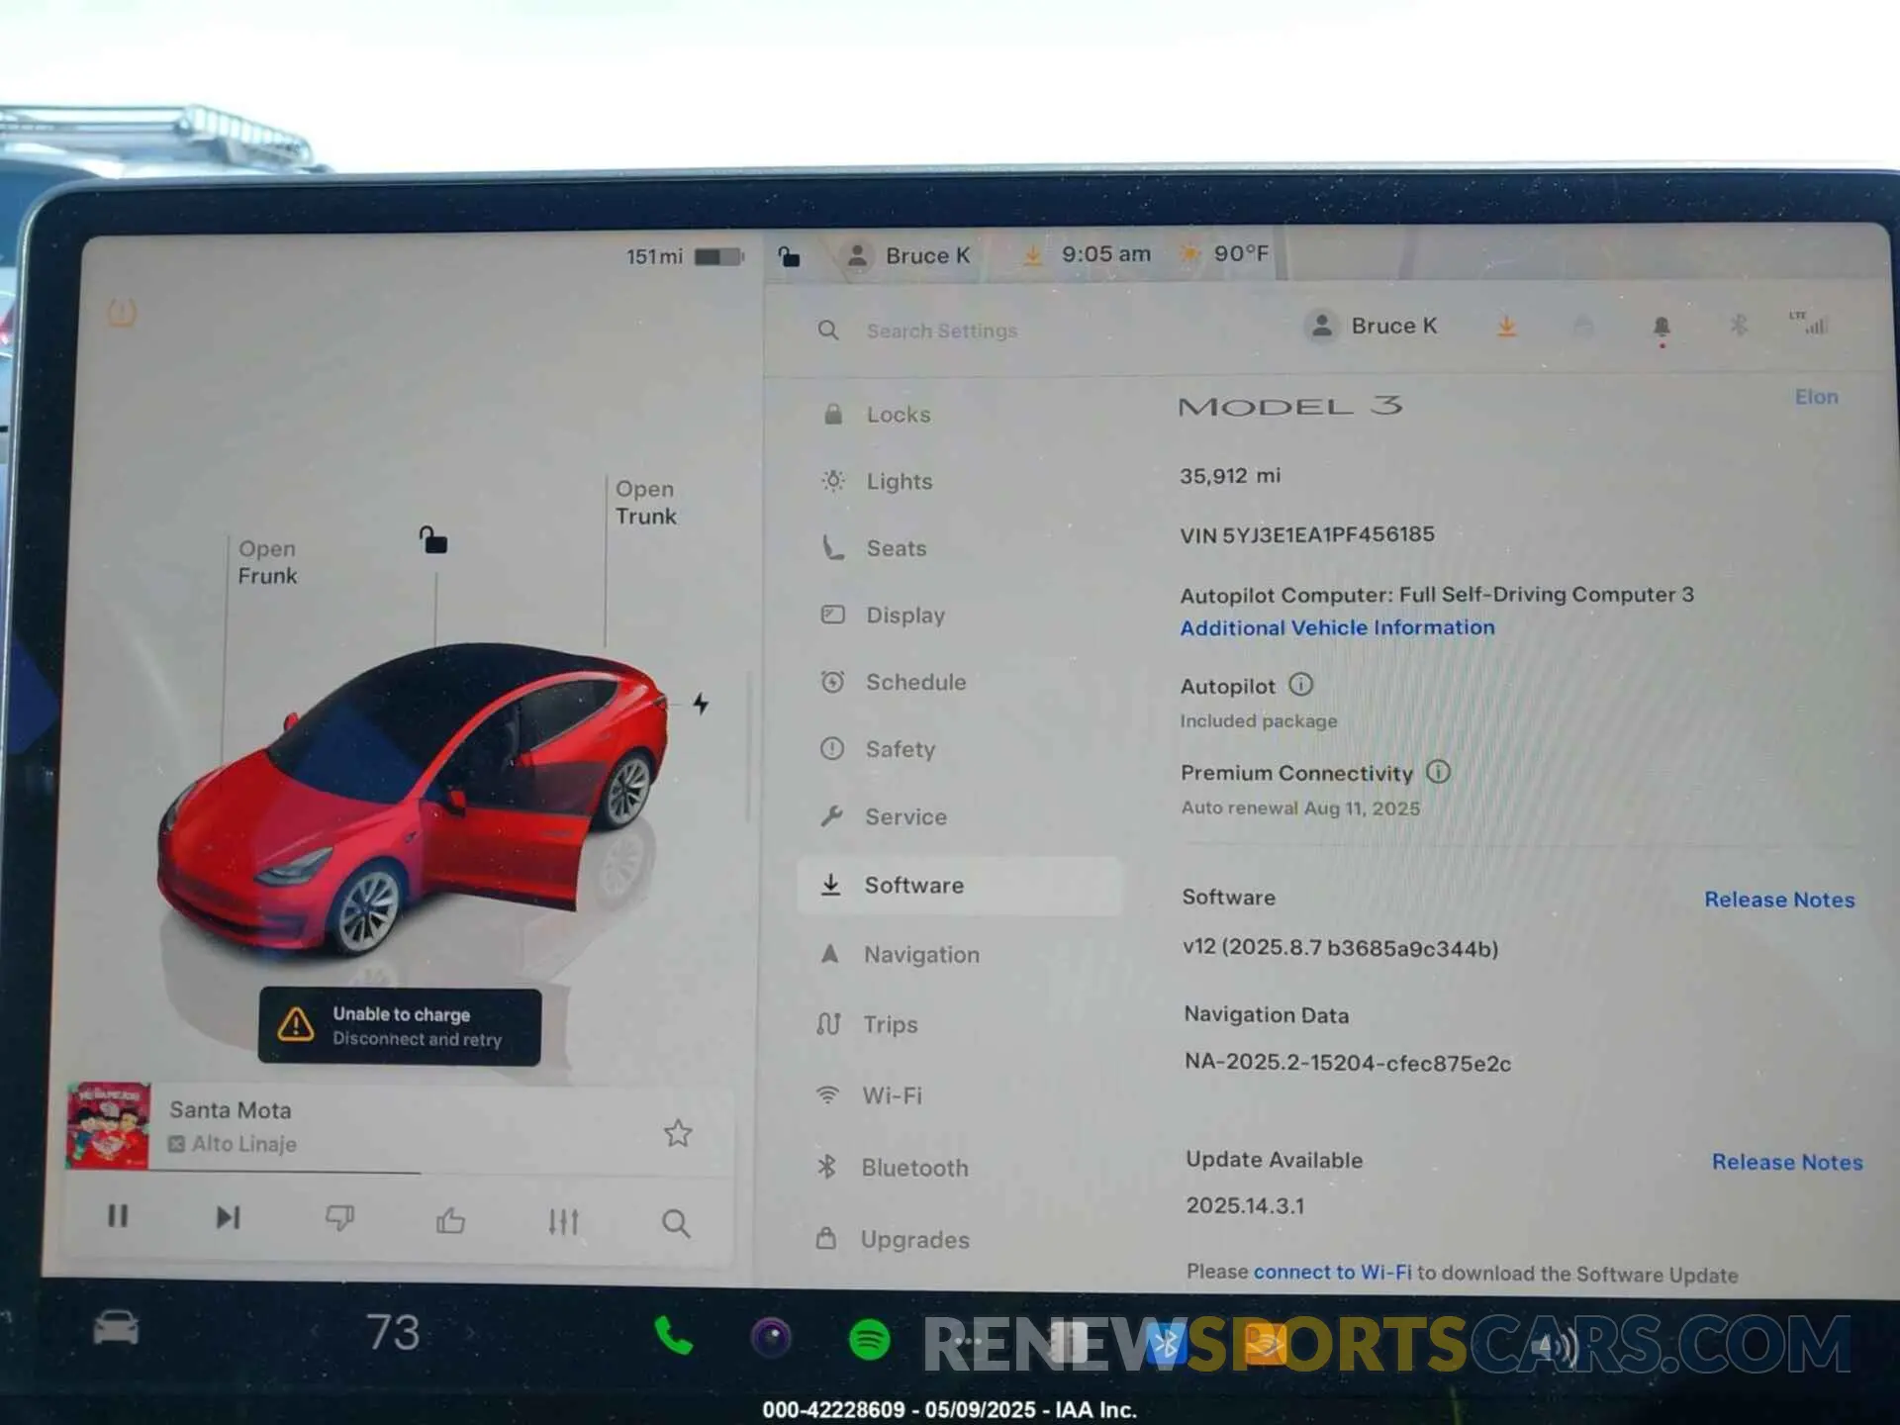Open the dashcam camera app
The width and height of the screenshot is (1900, 1425).
click(x=771, y=1338)
